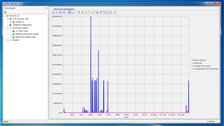Toggle the legend box toolbar button
Image resolution: width=224 pixels, height=126 pixels.
click(108, 12)
